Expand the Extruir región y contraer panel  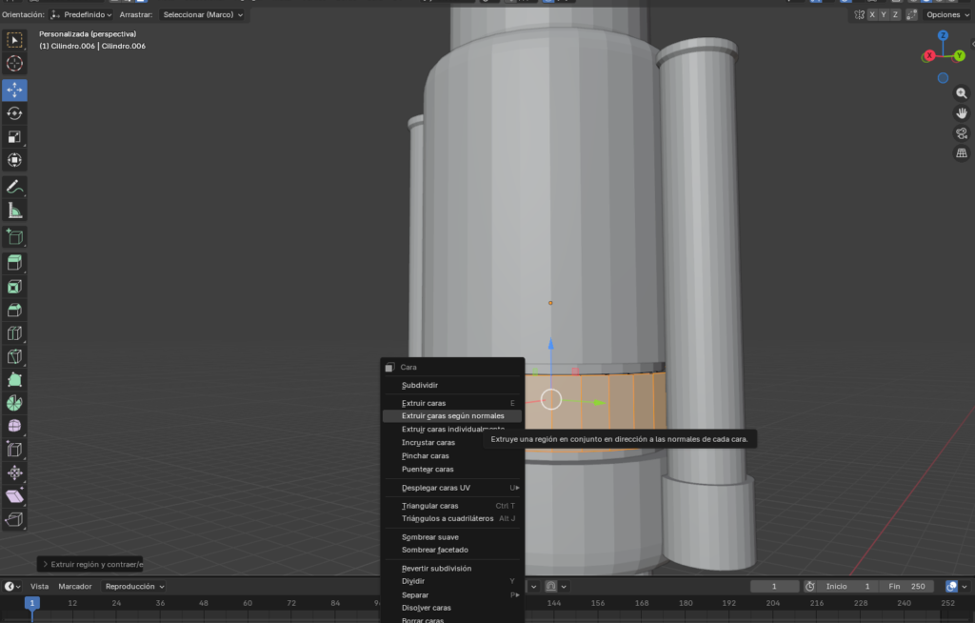coord(90,564)
